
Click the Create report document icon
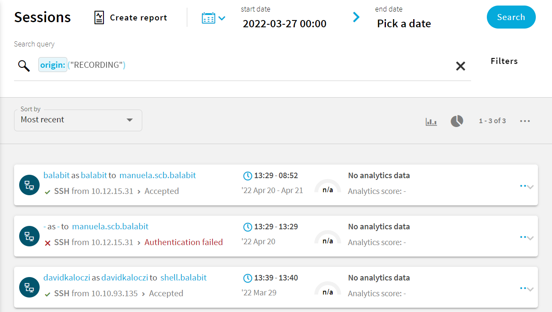pos(99,17)
